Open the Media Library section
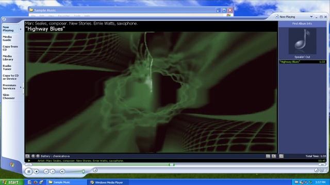The image size is (330, 185). point(8,58)
